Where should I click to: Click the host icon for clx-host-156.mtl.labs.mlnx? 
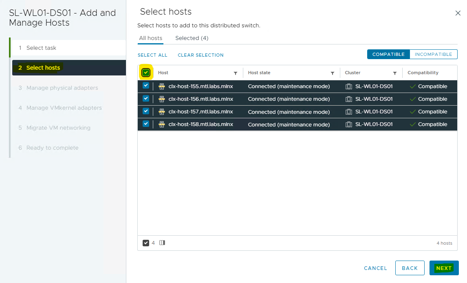tap(162, 99)
